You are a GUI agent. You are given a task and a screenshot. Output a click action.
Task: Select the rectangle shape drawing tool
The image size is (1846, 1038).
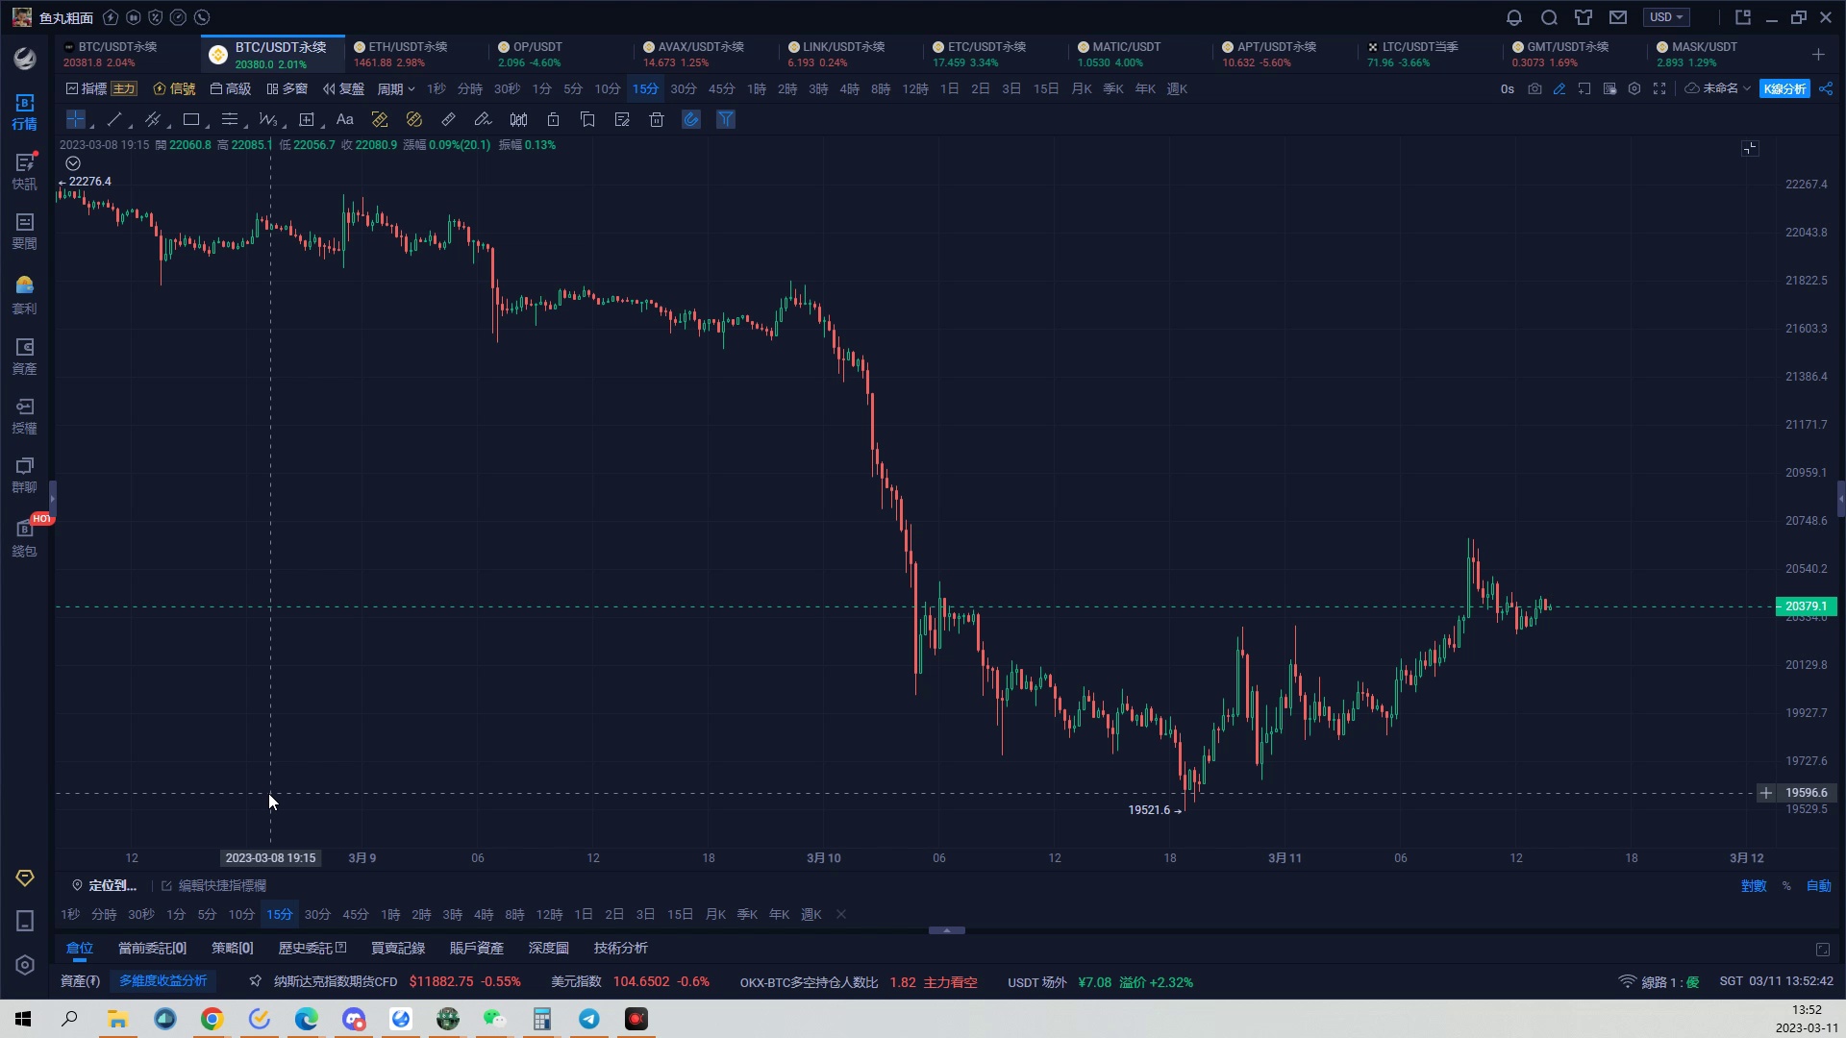pyautogui.click(x=191, y=119)
